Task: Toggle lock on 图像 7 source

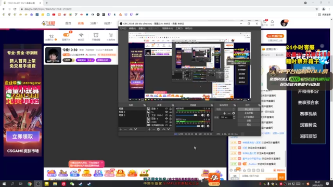Action: pos(170,109)
